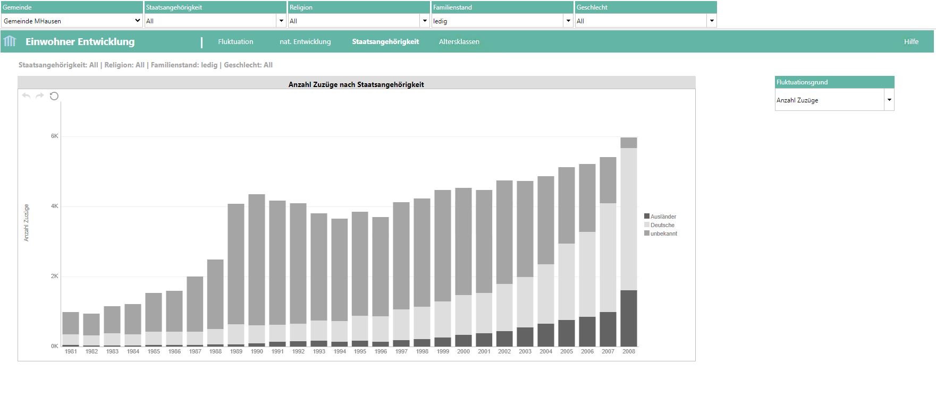Screen dimensions: 936x398
Task: Click the Ausländer legend color square
Action: (x=647, y=217)
